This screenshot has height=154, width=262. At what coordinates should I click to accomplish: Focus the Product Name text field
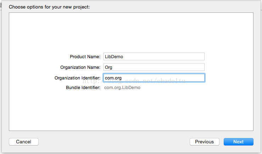tap(154, 56)
